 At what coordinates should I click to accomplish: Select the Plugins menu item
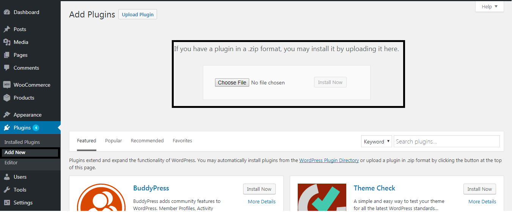(x=30, y=128)
